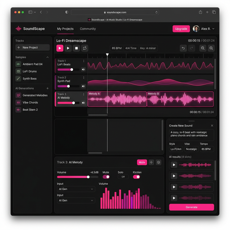Click the pink Mute button in track editor
Viewport: 230px width, 230px height.
142,162
